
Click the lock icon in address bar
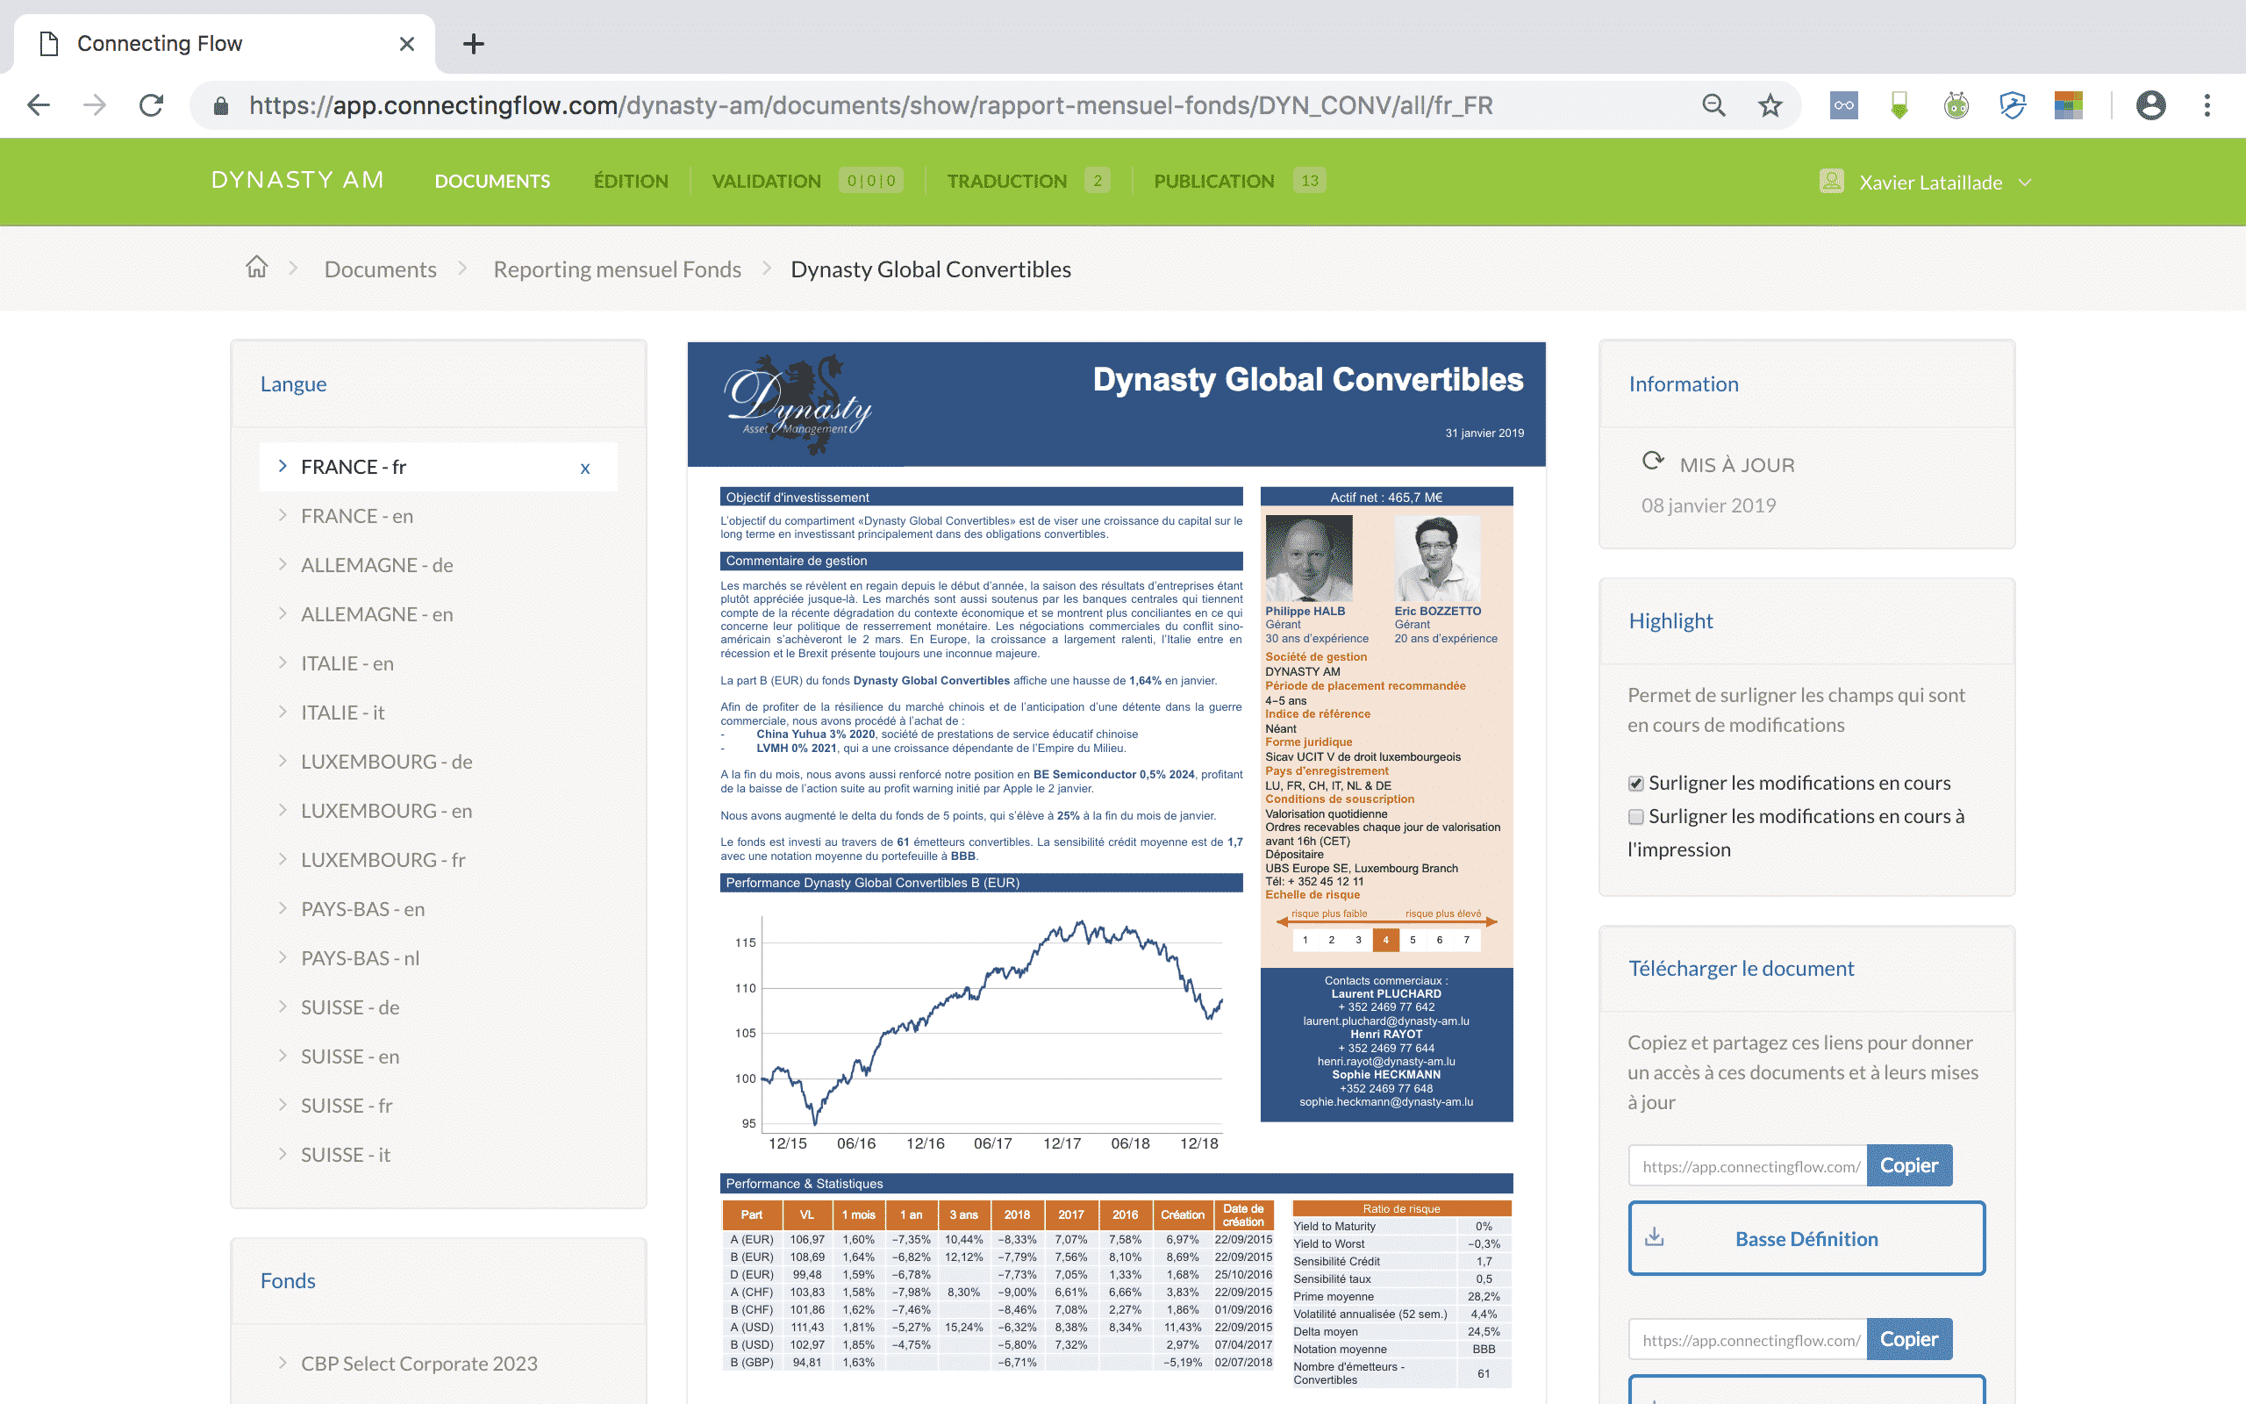pos(221,106)
